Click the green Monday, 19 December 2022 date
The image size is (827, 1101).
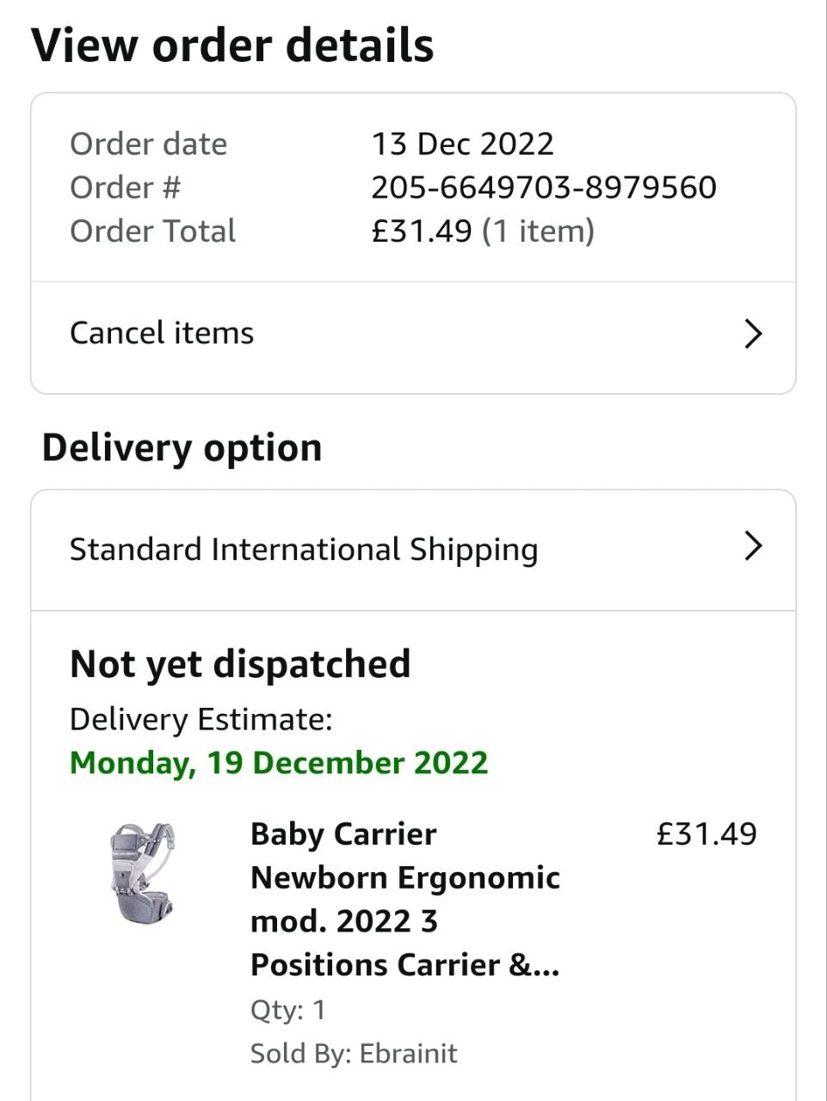click(279, 762)
